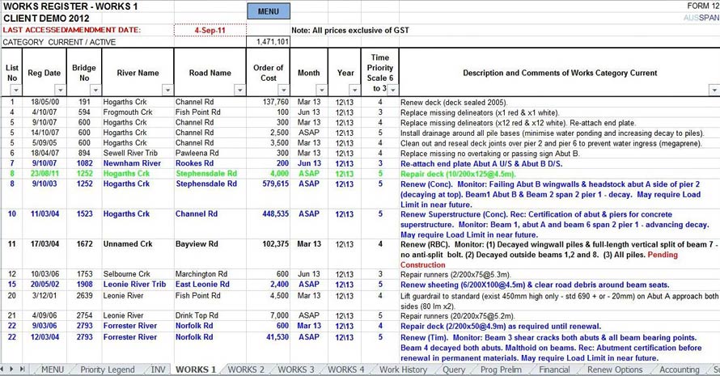Open the Prog Prelim sheet tab
Screen dimensions: 720x376
pyautogui.click(x=501, y=370)
